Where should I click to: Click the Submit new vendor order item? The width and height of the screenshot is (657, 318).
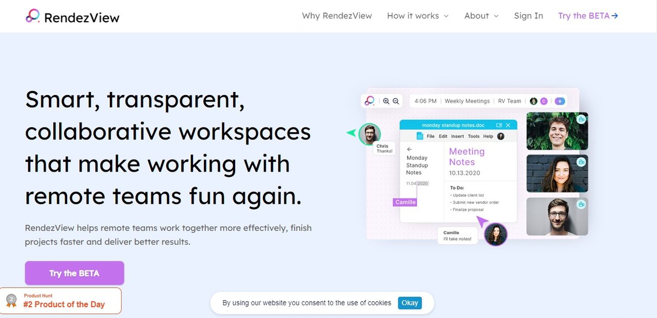click(474, 202)
